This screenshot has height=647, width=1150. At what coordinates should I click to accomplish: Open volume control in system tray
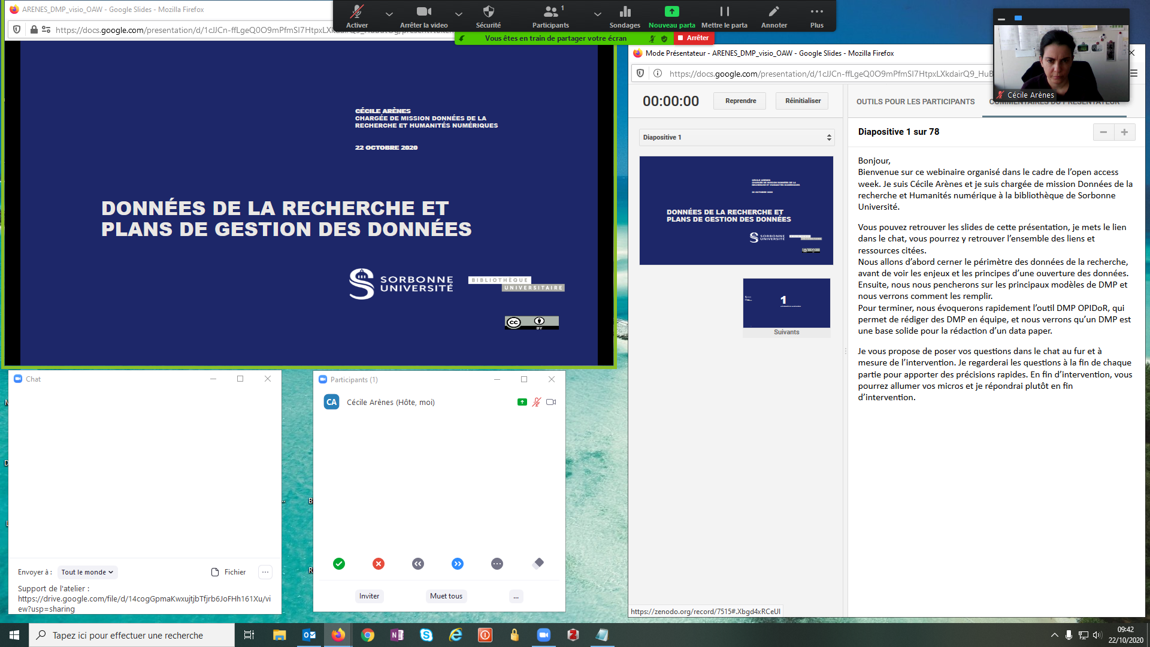(1097, 635)
